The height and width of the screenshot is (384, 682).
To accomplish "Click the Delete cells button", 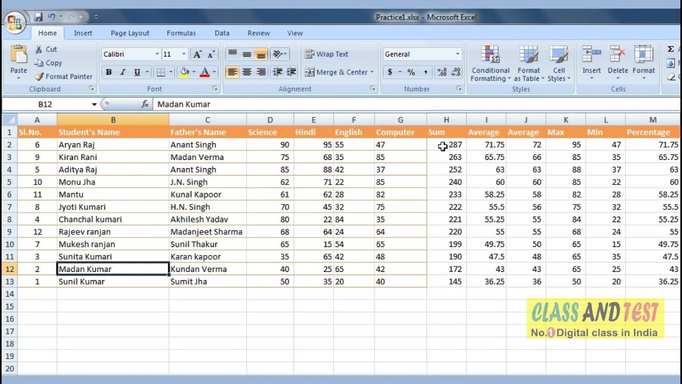I will (x=618, y=63).
